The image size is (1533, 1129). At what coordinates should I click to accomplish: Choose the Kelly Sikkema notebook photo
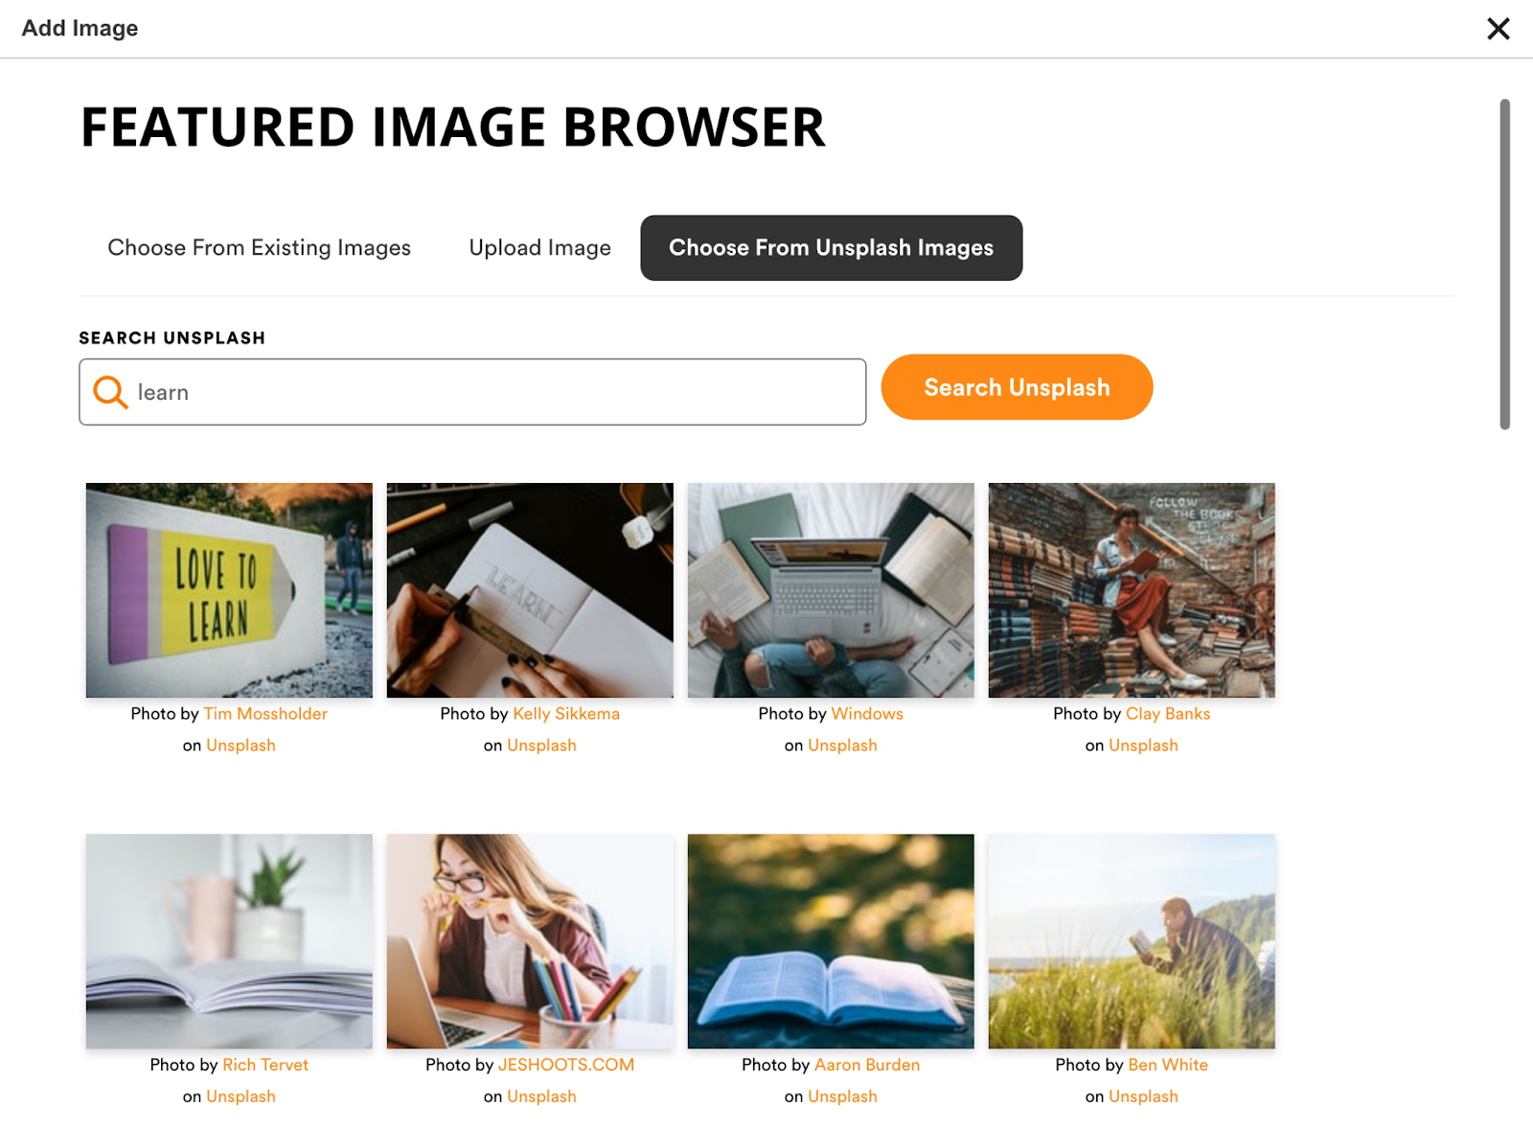[530, 590]
